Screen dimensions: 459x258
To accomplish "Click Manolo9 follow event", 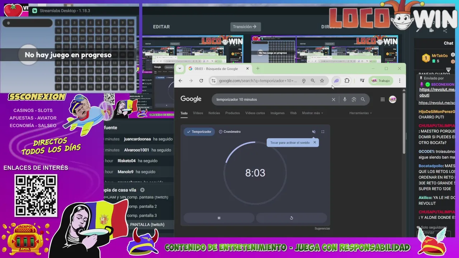I will (139, 172).
